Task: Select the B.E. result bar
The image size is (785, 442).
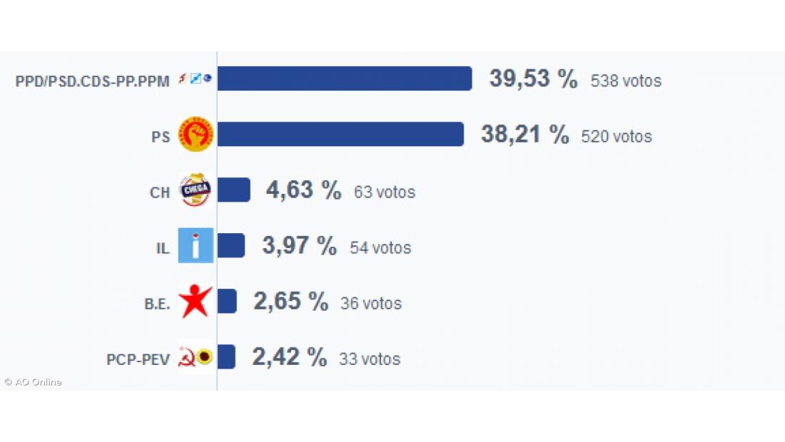Action: tap(226, 302)
